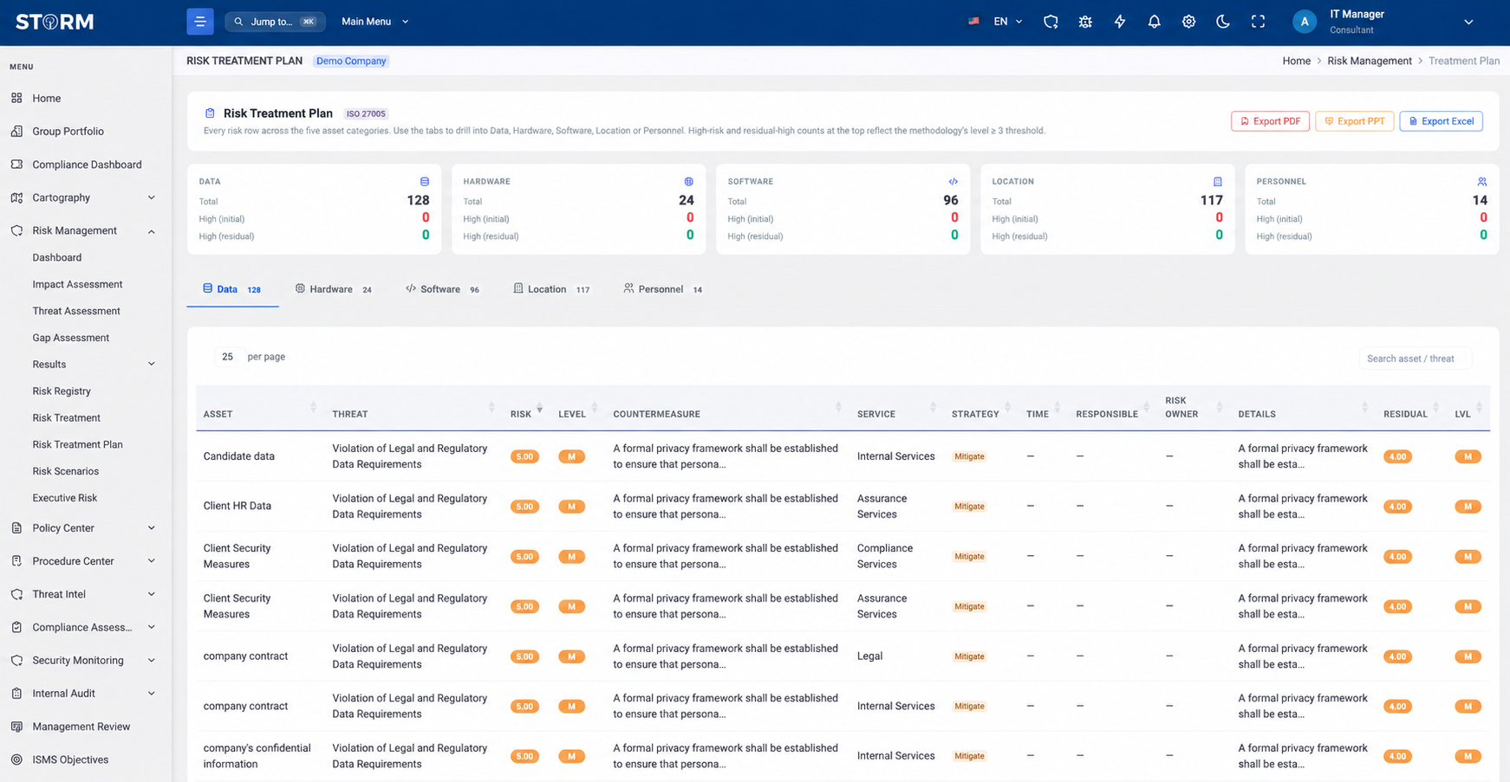Screen dimensions: 1510x782
Task: Click Compliance Dashboard sidebar icon
Action: tap(16, 164)
